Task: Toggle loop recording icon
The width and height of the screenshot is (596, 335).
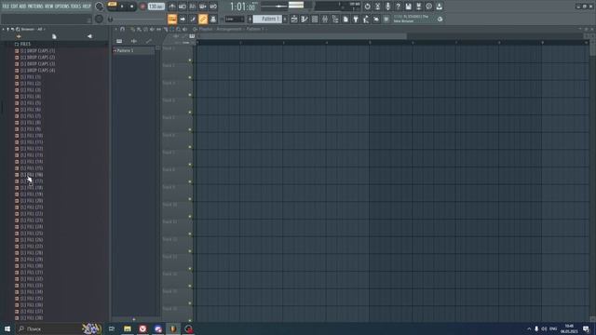Action: 213,7
